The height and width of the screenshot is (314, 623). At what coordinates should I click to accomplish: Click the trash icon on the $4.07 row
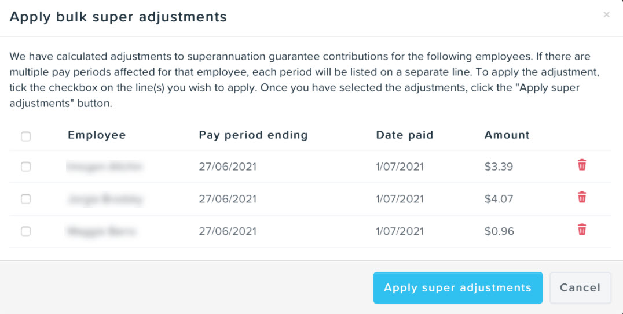(x=582, y=197)
